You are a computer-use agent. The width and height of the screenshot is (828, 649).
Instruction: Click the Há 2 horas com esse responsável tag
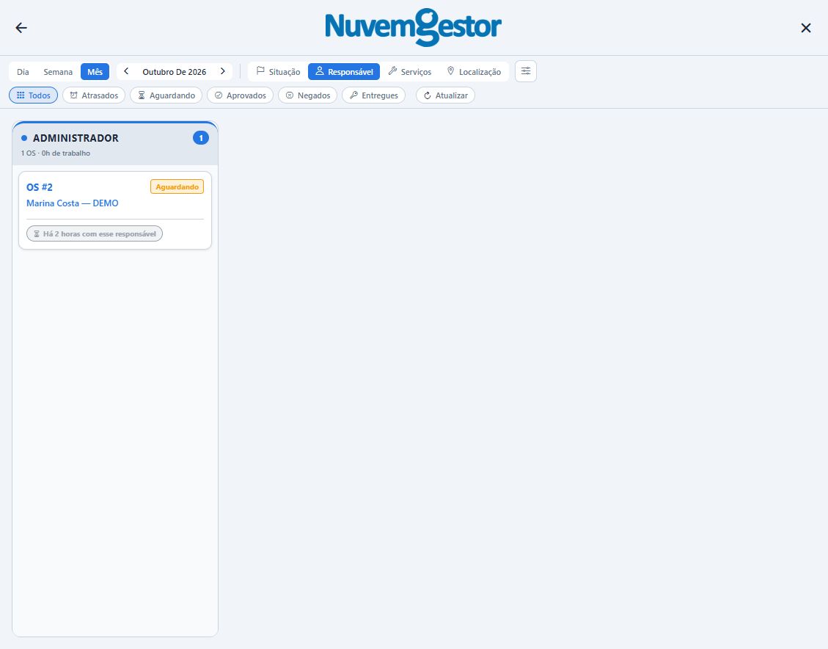coord(95,233)
